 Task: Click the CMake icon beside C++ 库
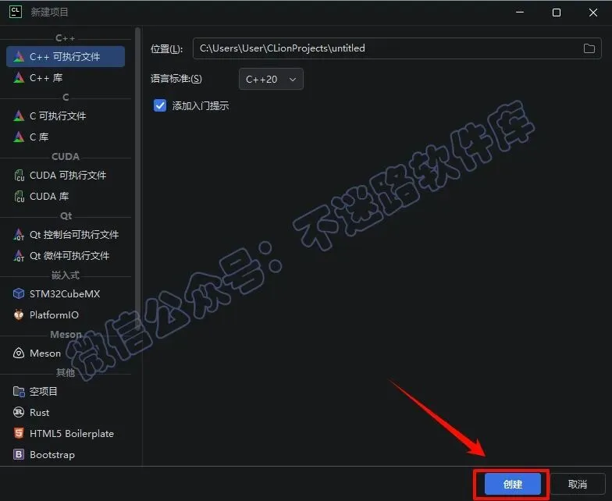19,78
